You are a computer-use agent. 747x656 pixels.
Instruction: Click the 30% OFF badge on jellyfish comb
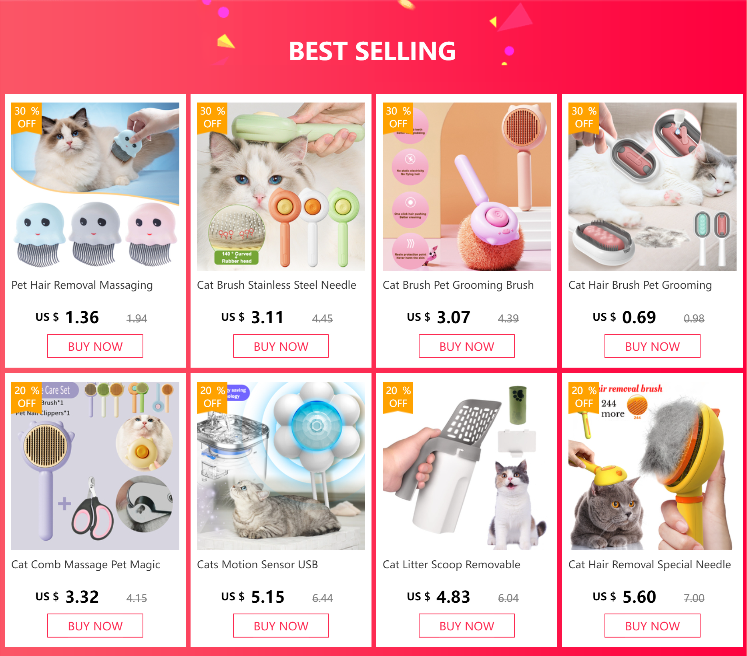(x=26, y=118)
